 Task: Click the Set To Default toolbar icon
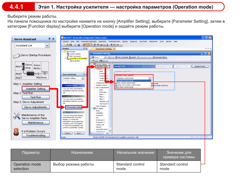click(117, 57)
